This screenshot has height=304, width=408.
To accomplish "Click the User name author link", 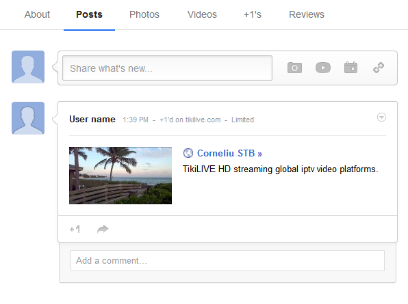I will (92, 119).
